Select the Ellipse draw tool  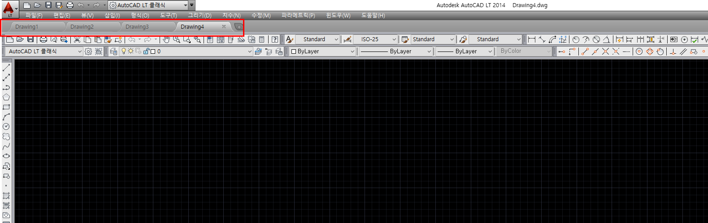coord(6,156)
